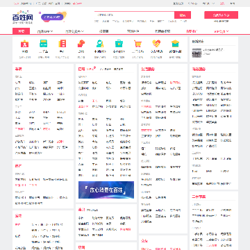250x250 pixels.
Task: Open the teal and yellow graduation cap icon
Action: 175,44
